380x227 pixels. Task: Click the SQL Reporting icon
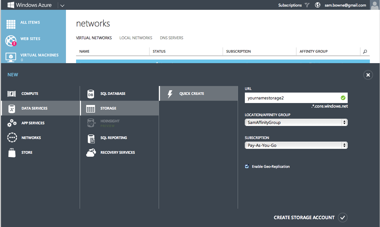coord(91,138)
